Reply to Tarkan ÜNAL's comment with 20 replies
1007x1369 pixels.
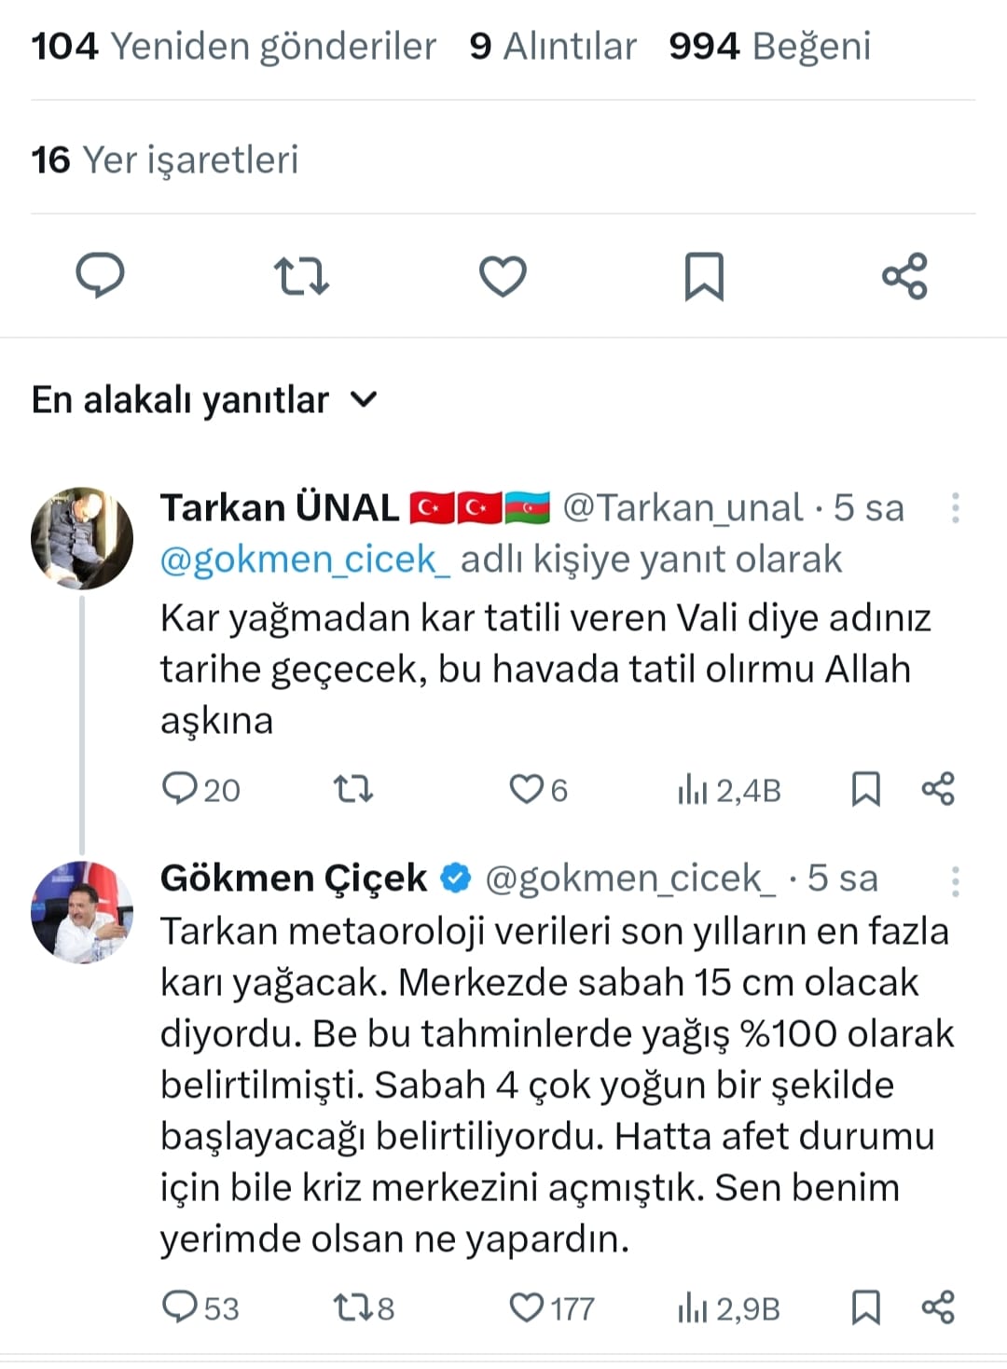pyautogui.click(x=177, y=790)
